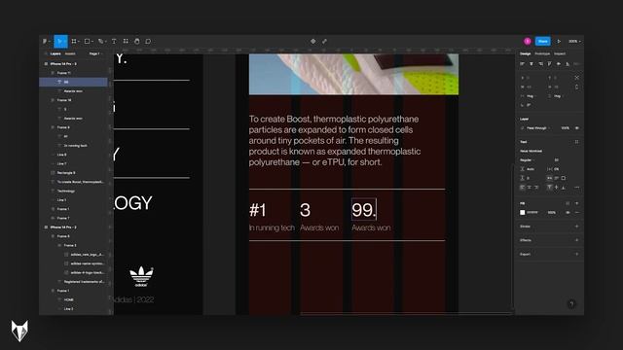Add a stroke
623x350 pixels.
click(x=577, y=227)
